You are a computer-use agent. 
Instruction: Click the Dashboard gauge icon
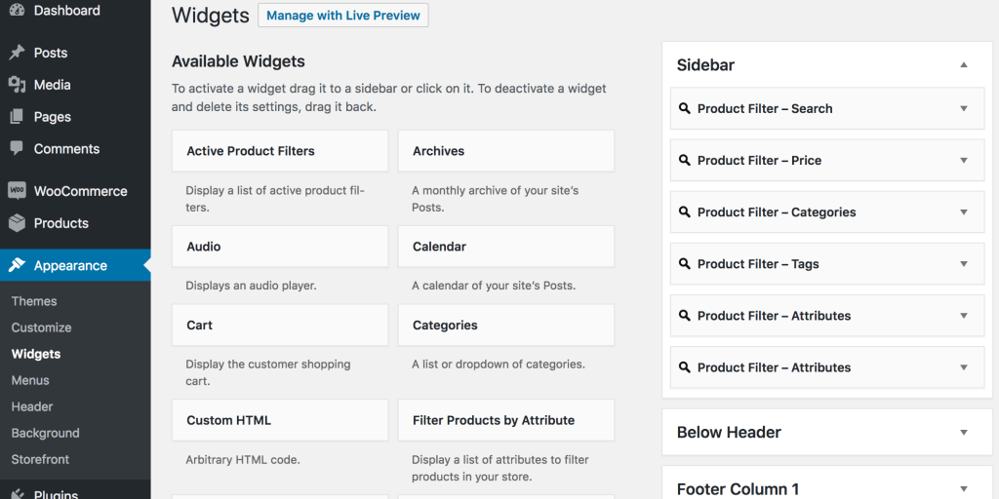(x=17, y=11)
